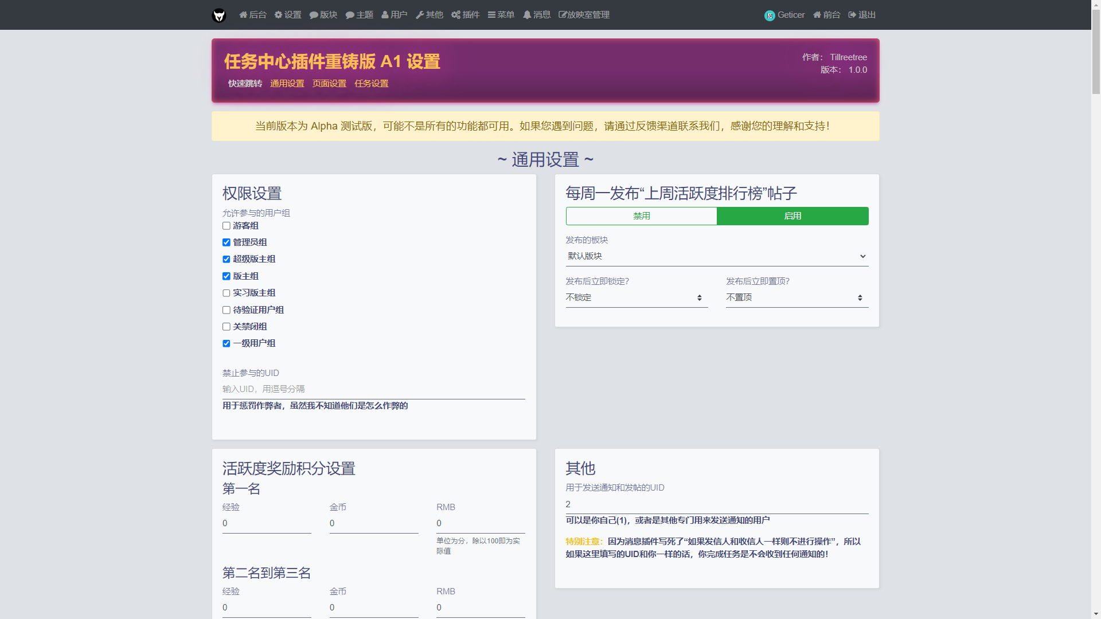This screenshot has height=619, width=1101.
Task: Select 禁用 for weekly ranking post
Action: [x=641, y=216]
